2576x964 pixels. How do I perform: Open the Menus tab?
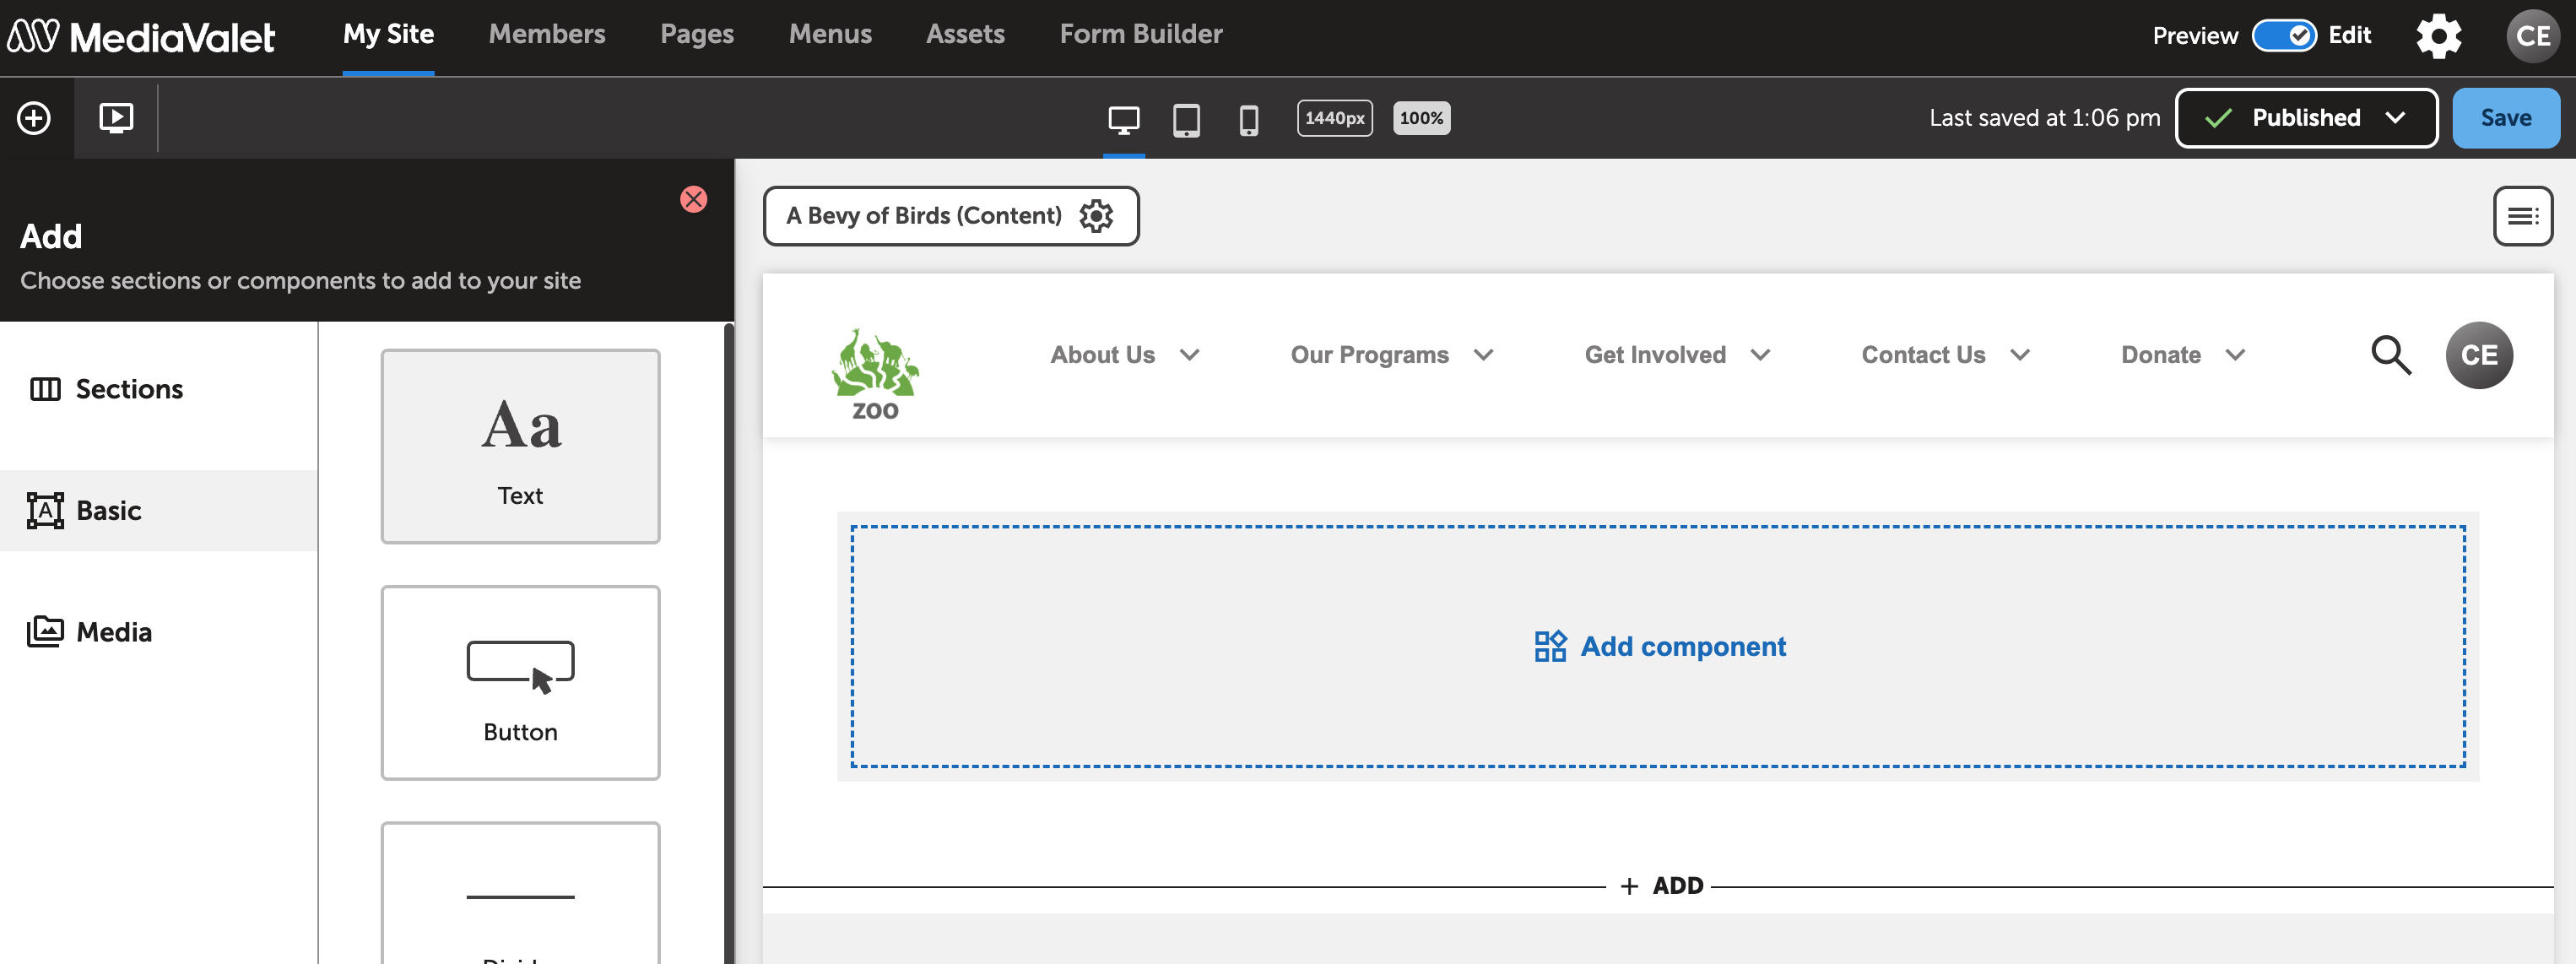[x=830, y=35]
